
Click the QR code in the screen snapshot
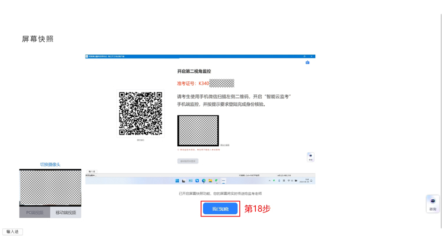click(140, 113)
